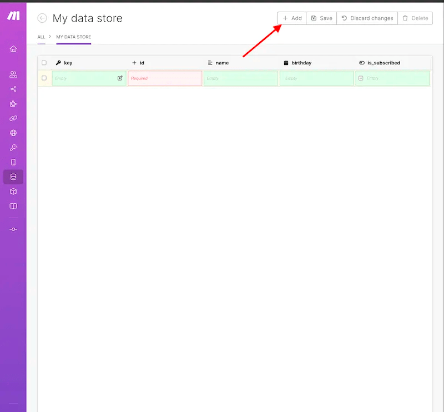
Task: Select the checkbox of the new record row
Action: [x=44, y=78]
